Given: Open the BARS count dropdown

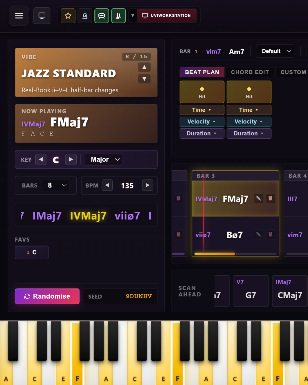Looking at the screenshot, I should [x=56, y=185].
